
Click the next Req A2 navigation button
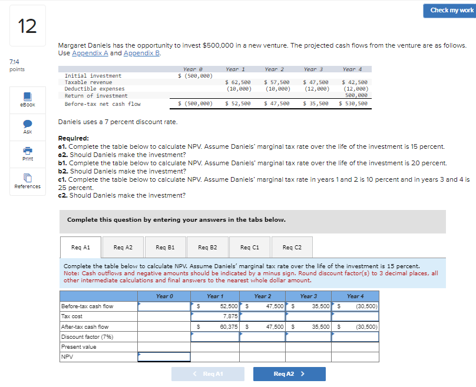[x=289, y=374]
